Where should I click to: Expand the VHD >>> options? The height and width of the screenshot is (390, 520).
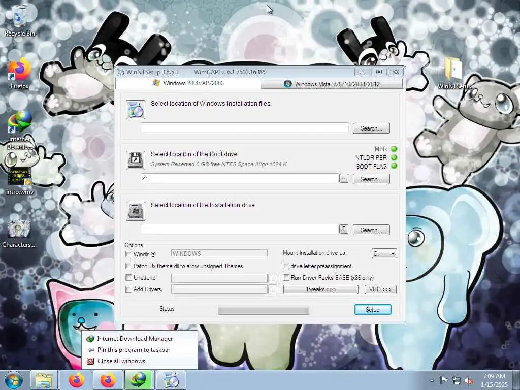[x=380, y=289]
